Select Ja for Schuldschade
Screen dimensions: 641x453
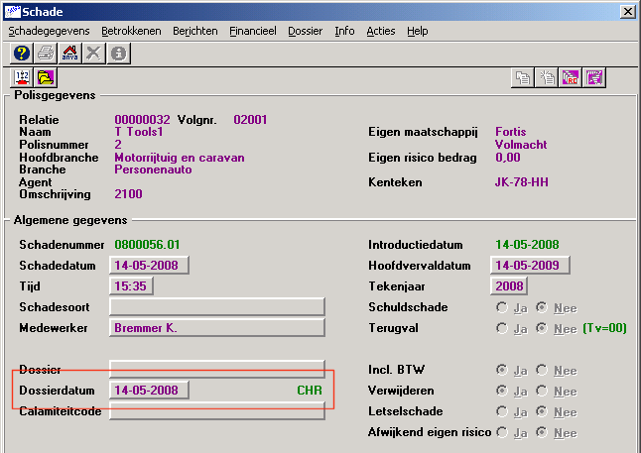point(501,307)
